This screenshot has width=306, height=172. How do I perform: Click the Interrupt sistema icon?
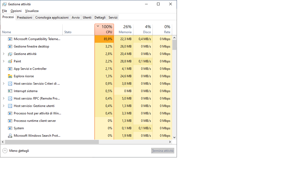(x=10, y=91)
